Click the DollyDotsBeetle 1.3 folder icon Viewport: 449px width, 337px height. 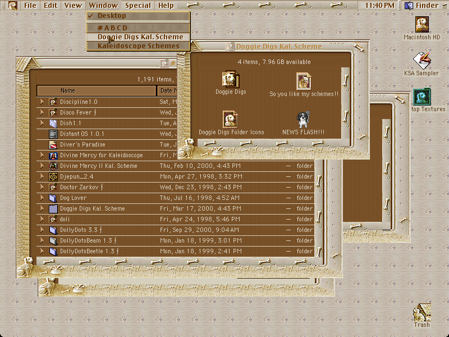coord(53,251)
